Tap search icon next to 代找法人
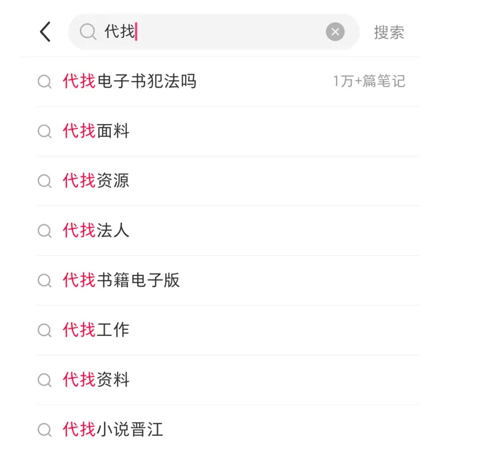This screenshot has height=451, width=489. tap(45, 231)
